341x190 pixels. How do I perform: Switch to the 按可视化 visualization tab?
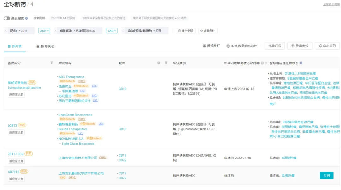pyautogui.click(x=45, y=46)
